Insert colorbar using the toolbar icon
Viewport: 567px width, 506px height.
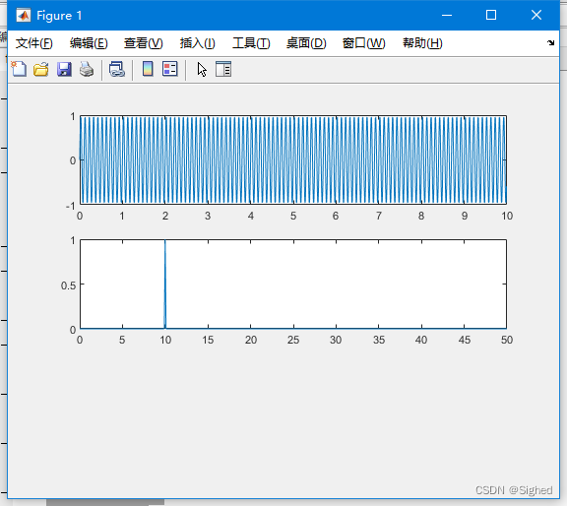pyautogui.click(x=148, y=69)
